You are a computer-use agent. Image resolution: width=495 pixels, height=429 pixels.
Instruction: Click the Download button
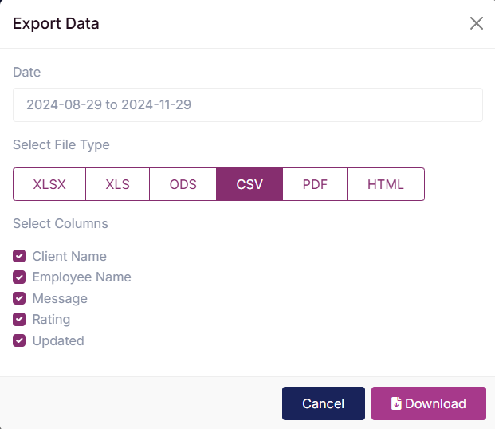[x=428, y=403]
